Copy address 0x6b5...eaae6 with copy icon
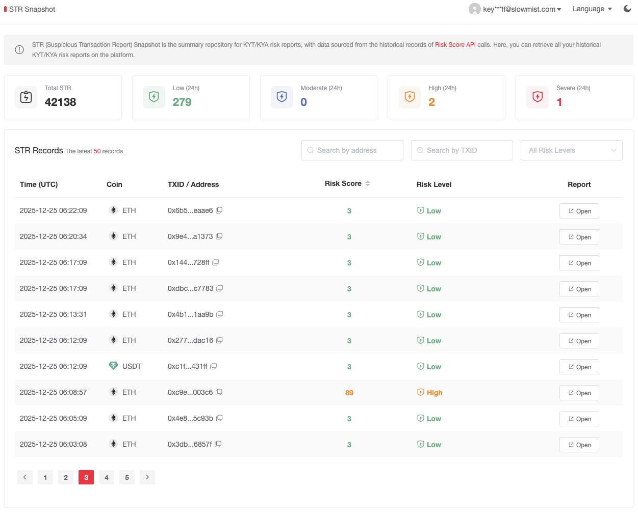Screen dimensions: 638x516 [x=219, y=210]
